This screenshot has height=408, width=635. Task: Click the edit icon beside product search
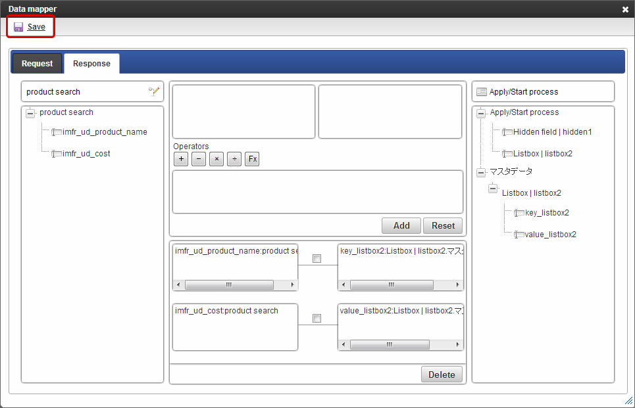point(154,91)
